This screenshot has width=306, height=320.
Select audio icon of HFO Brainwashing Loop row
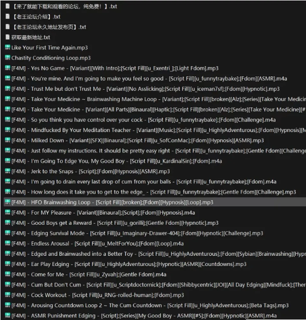8,202
